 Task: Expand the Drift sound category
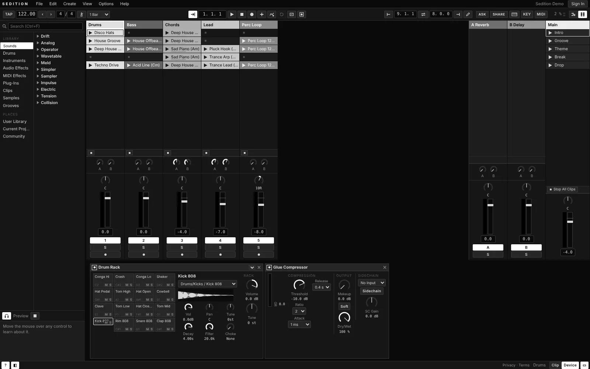pyautogui.click(x=38, y=36)
